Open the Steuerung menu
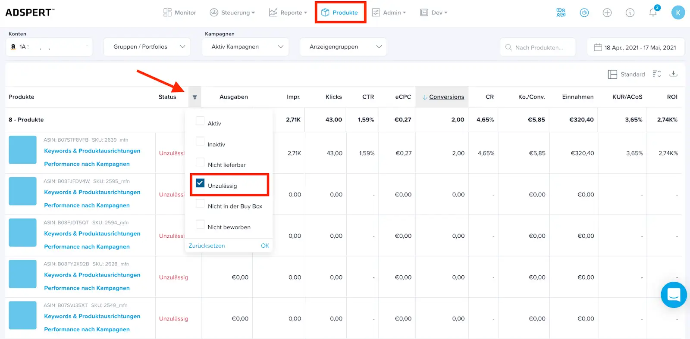The height and width of the screenshot is (339, 690). click(232, 12)
